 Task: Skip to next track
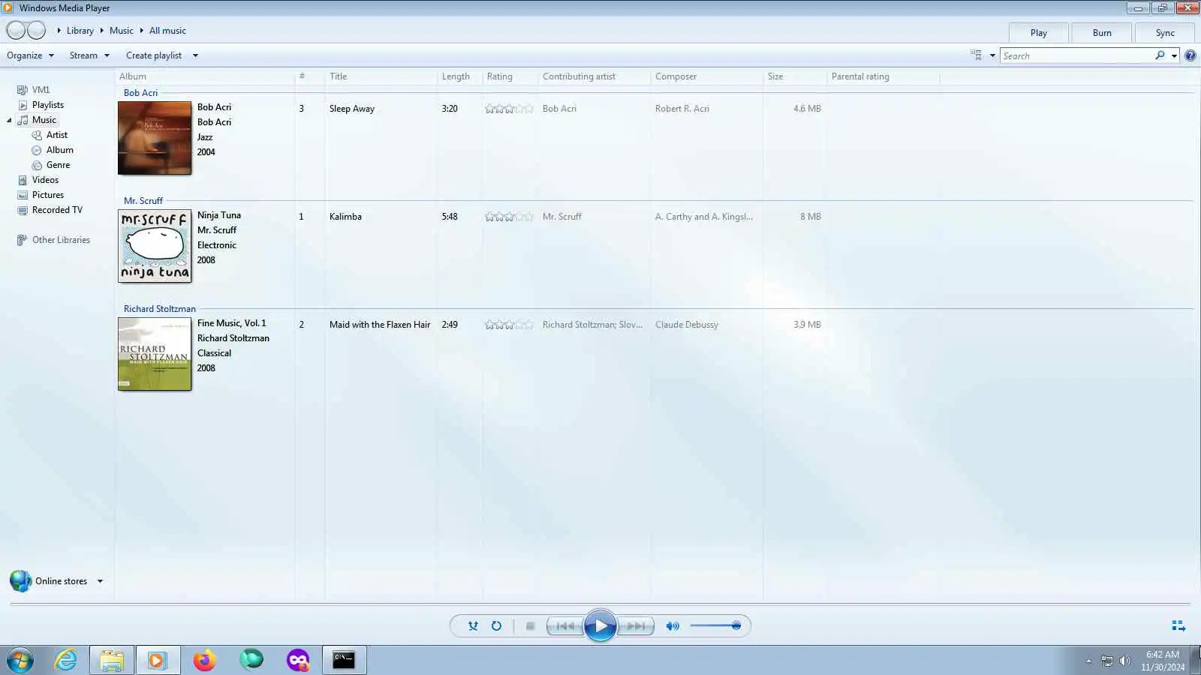point(636,625)
